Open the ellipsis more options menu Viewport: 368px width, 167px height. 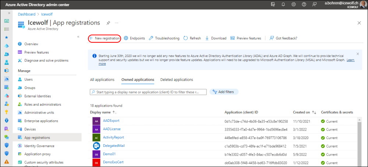coord(117,23)
